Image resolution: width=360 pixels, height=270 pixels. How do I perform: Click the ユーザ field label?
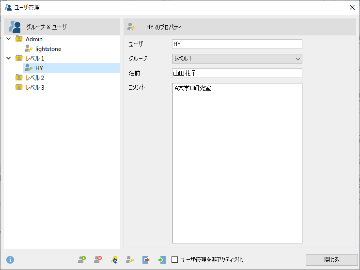point(136,44)
